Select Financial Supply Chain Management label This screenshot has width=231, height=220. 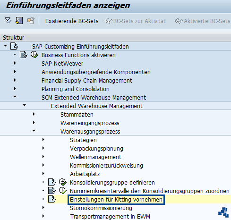tap(87, 81)
